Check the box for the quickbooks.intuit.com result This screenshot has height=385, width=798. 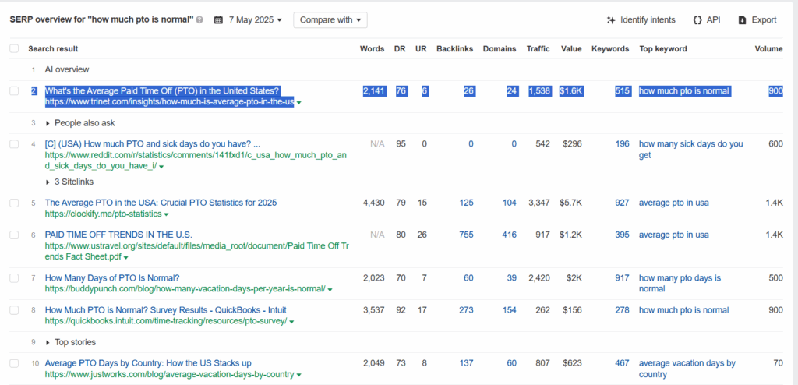(14, 310)
